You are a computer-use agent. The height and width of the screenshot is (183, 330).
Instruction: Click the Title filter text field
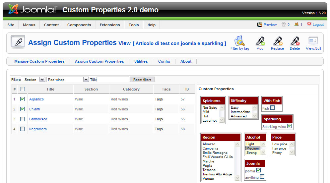[x=113, y=80]
